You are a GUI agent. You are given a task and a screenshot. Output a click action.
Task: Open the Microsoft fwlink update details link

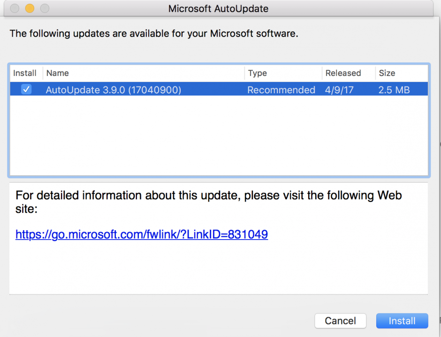click(x=142, y=234)
